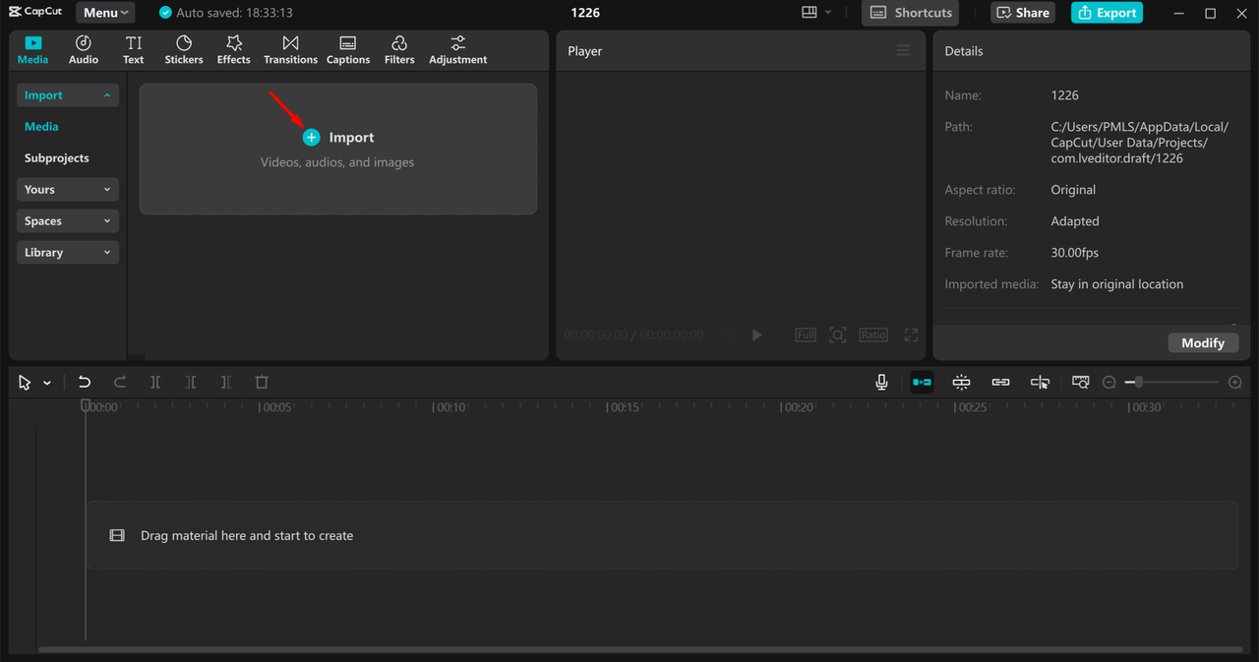Switch to the Audio tab
1259x662 pixels.
84,50
